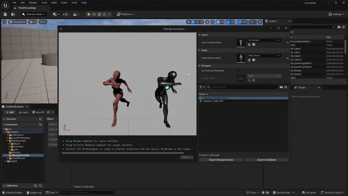Sort animation list by Name column
Screen dimensions: 348x196
(203, 94)
